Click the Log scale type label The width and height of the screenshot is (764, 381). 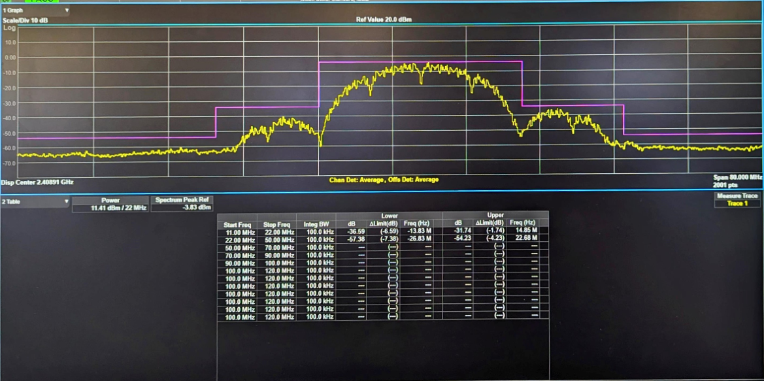click(9, 27)
